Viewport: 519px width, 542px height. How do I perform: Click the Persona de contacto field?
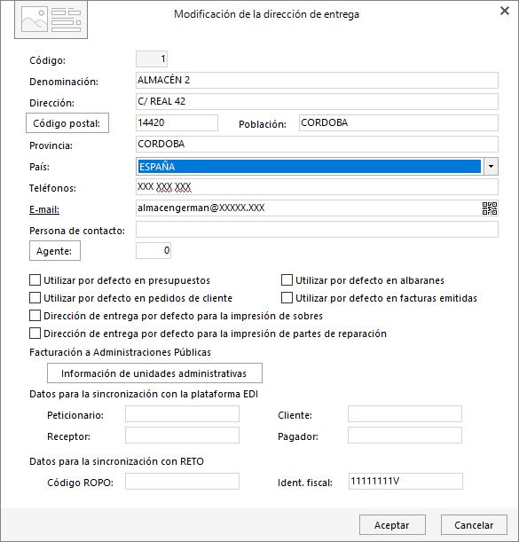[317, 229]
